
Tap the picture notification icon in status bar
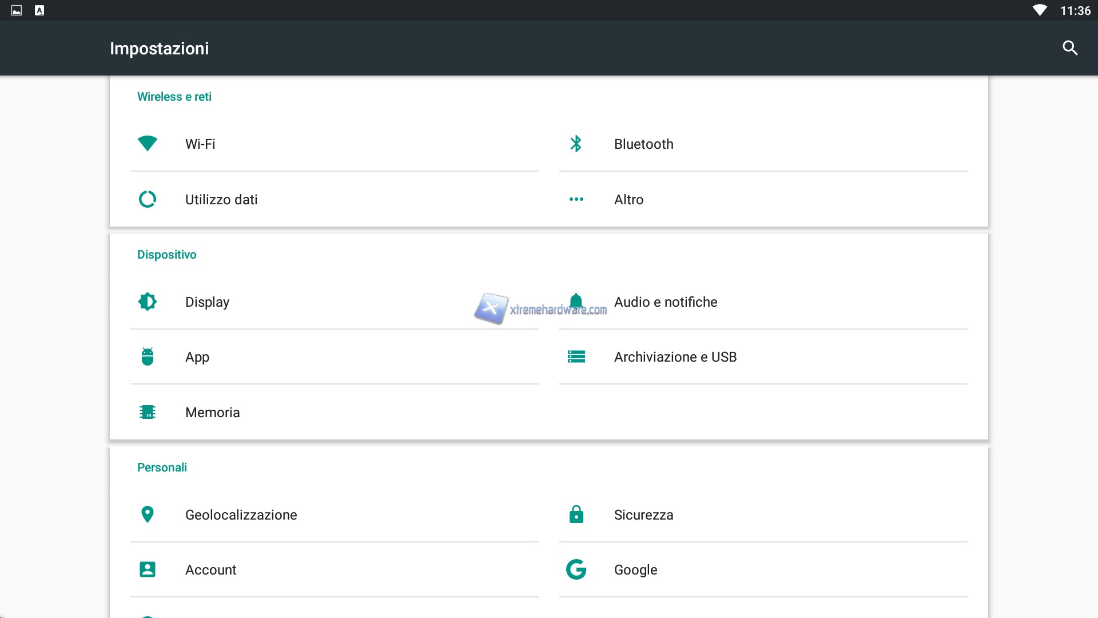click(x=17, y=10)
